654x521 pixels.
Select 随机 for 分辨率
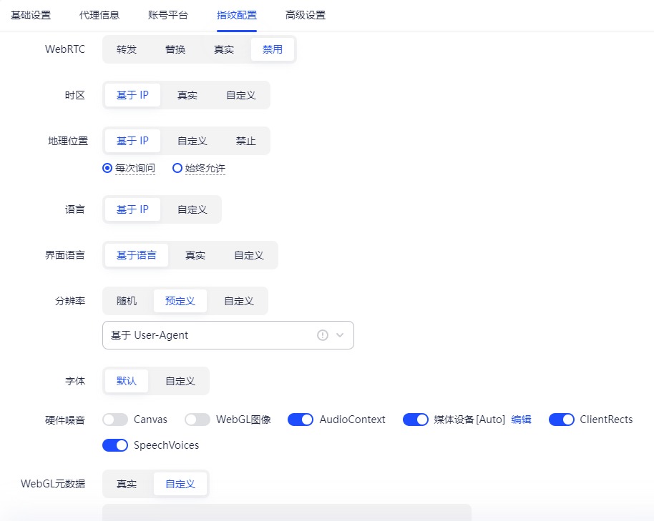(127, 301)
